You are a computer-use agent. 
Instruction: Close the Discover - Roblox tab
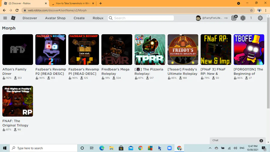tap(46, 3)
